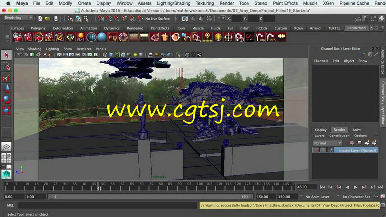Screen dimensions: 386x217
Task: Select the Move tool cone icon
Action: [6, 89]
